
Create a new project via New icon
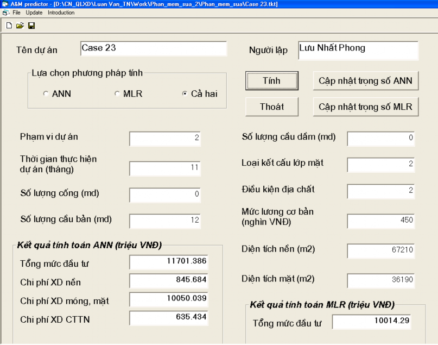(x=8, y=24)
